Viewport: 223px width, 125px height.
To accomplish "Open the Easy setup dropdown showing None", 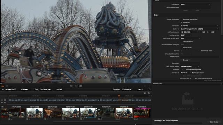I will pyautogui.click(x=195, y=5).
